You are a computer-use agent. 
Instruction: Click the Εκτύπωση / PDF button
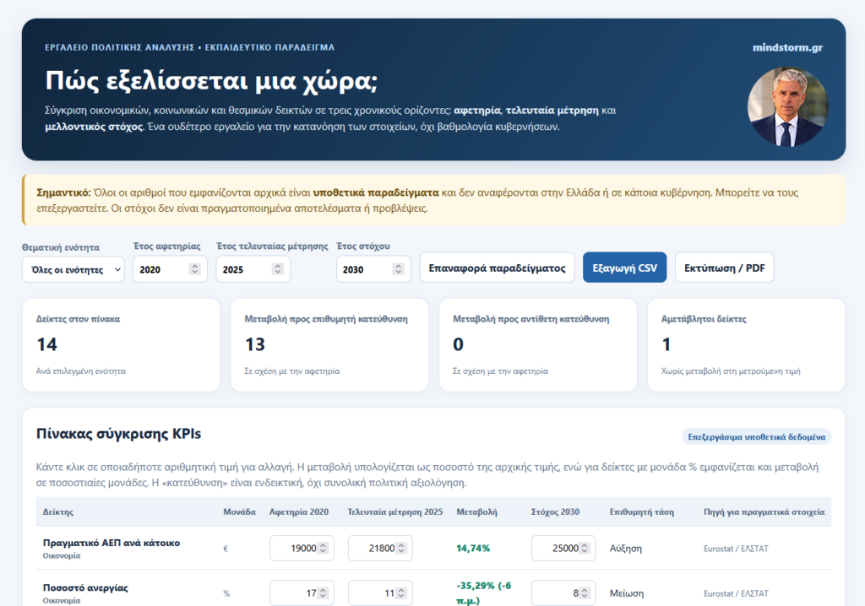pyautogui.click(x=724, y=268)
